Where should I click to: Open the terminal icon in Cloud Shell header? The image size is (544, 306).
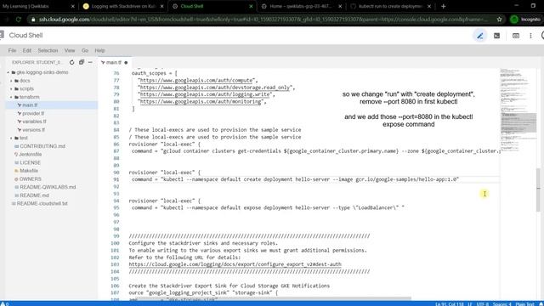[x=496, y=36]
